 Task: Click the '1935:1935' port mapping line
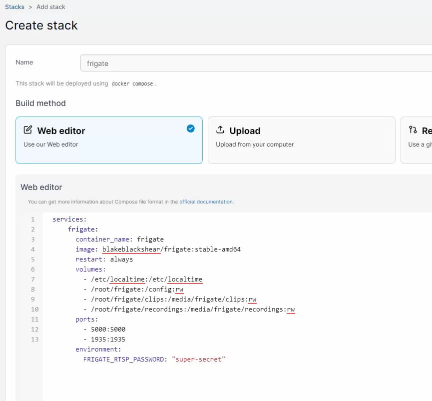coord(104,339)
